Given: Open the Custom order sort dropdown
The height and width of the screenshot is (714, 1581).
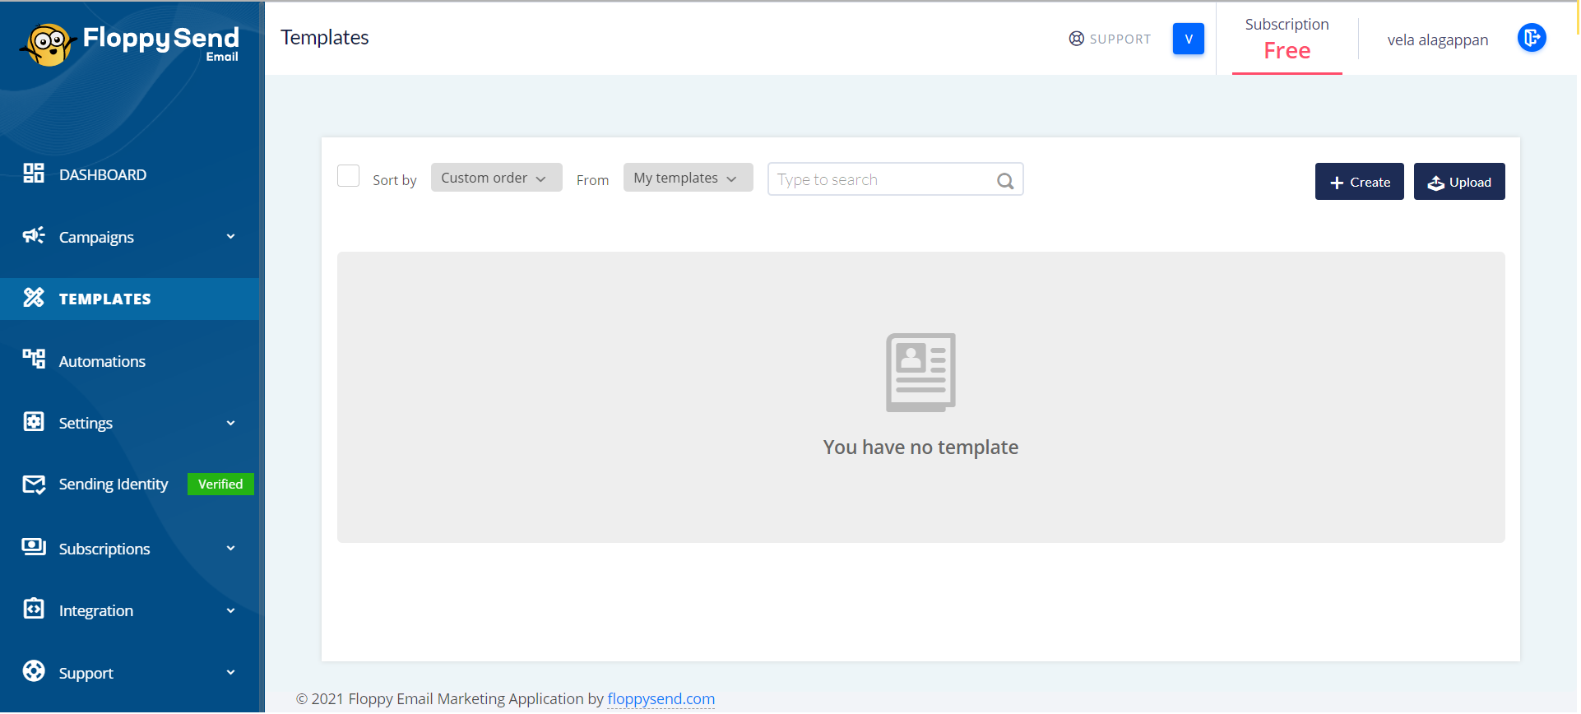Looking at the screenshot, I should (497, 178).
